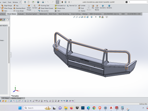This screenshot has height=111, width=148.
Task: Select the Miter Flange tool
Action: tap(7, 8)
